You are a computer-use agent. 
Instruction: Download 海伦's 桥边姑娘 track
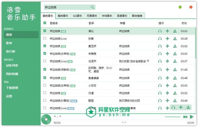pyautogui.click(x=175, y=31)
